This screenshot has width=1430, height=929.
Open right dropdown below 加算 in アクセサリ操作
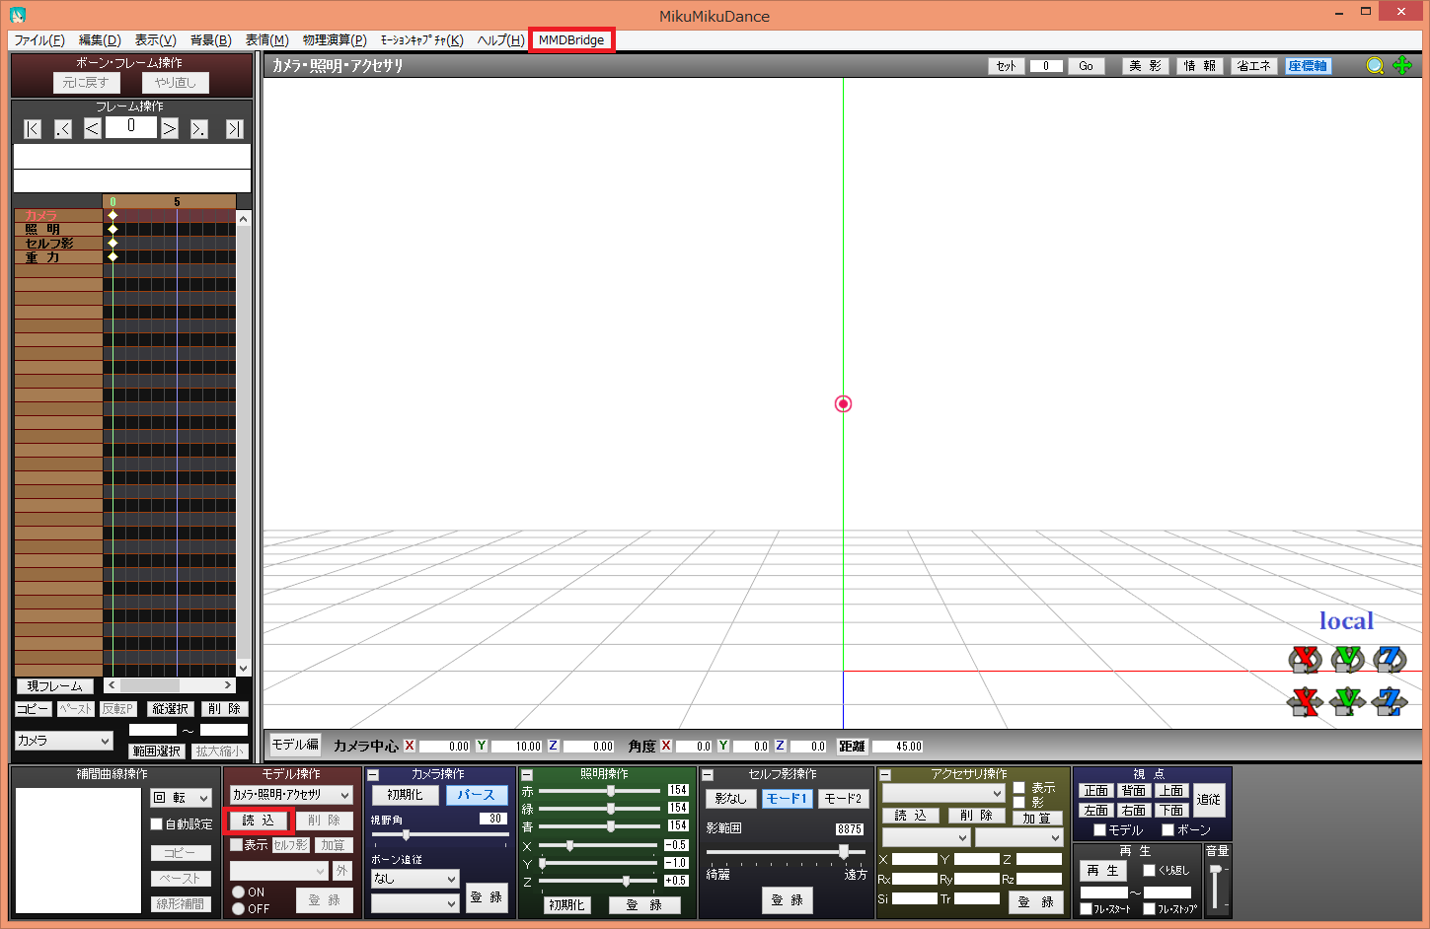click(x=1019, y=838)
